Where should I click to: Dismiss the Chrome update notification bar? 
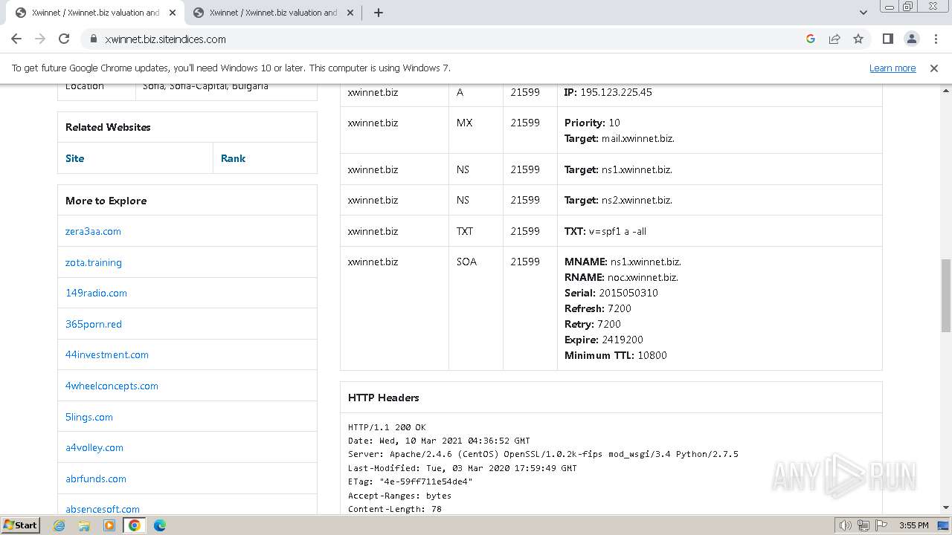(x=934, y=68)
